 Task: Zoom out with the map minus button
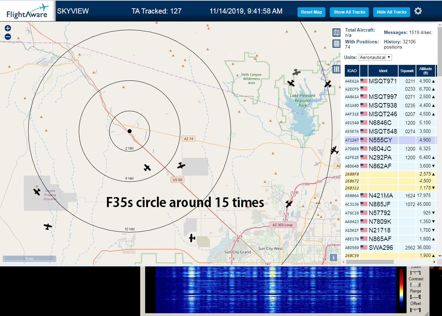point(8,36)
